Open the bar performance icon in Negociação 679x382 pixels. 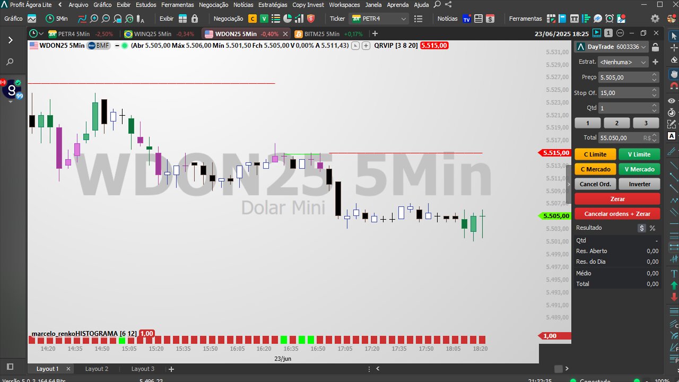coord(299,19)
